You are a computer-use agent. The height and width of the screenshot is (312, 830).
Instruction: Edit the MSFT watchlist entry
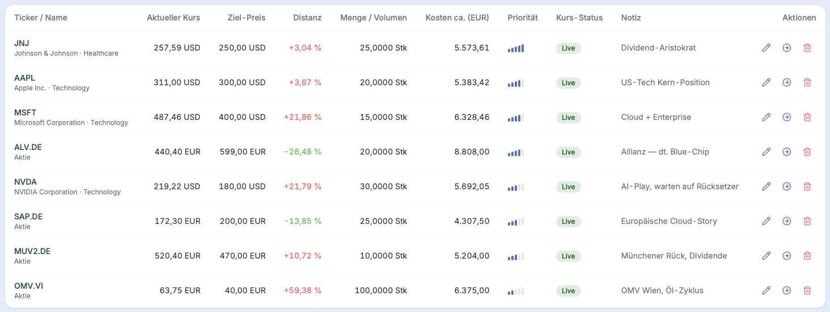pos(766,118)
